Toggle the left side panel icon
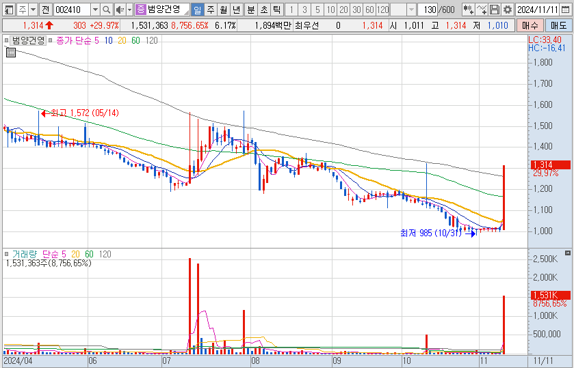Image resolution: width=574 pixels, height=368 pixels. pyautogui.click(x=8, y=10)
